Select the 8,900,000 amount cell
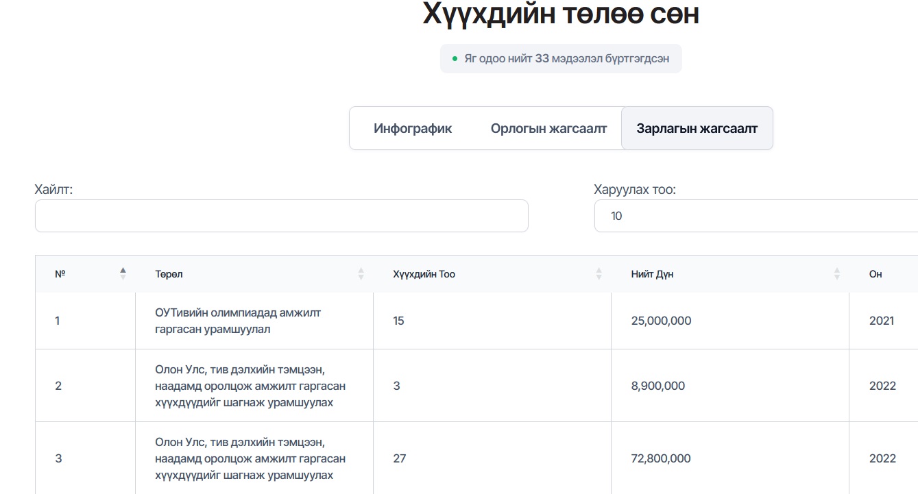Image resolution: width=918 pixels, height=494 pixels. coord(657,386)
